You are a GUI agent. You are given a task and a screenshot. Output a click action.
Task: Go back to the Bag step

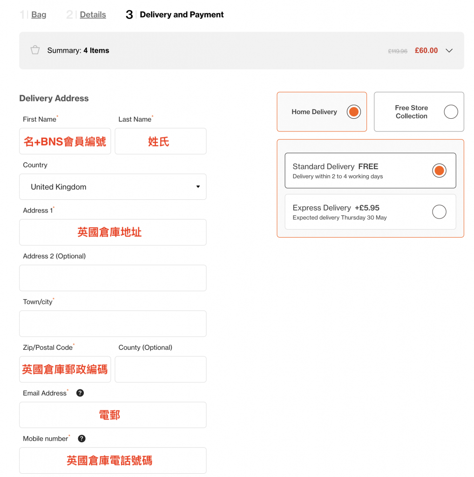click(x=39, y=15)
